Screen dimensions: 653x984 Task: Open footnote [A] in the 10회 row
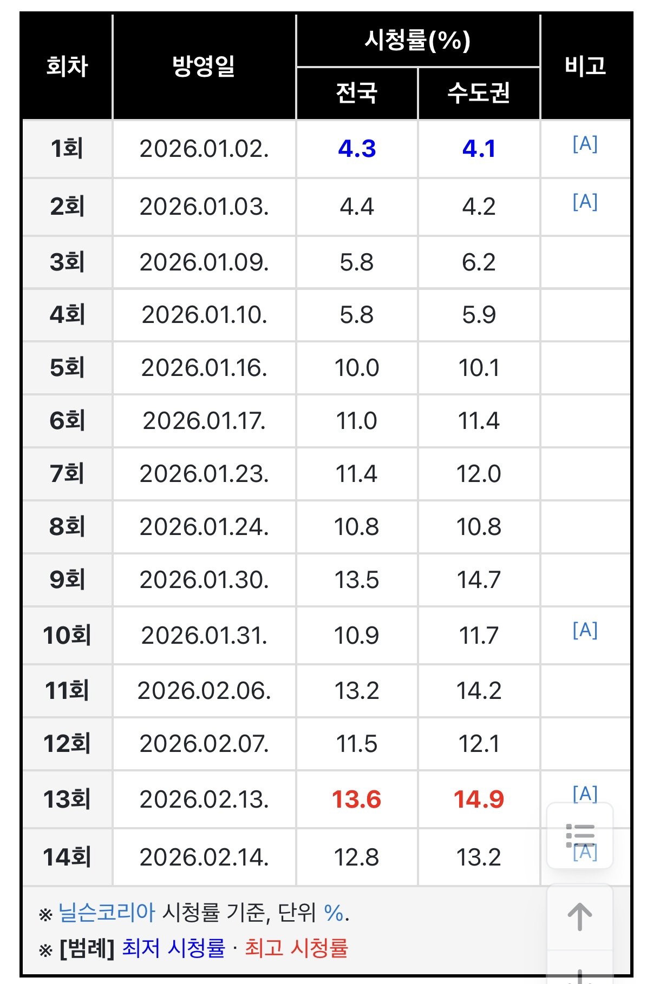(x=585, y=630)
